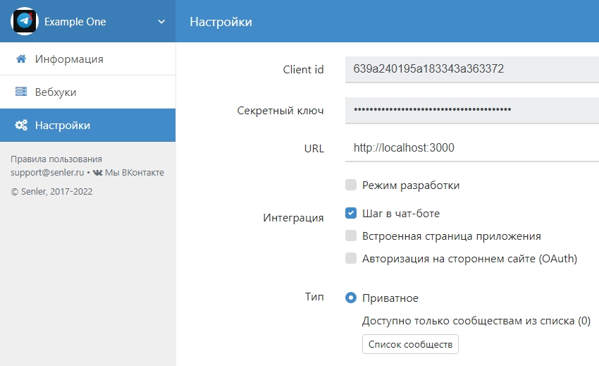599x366 pixels.
Task: Click the server icon beside Вебхуки
Action: (x=21, y=92)
